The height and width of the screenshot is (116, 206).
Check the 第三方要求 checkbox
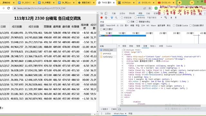101,29
